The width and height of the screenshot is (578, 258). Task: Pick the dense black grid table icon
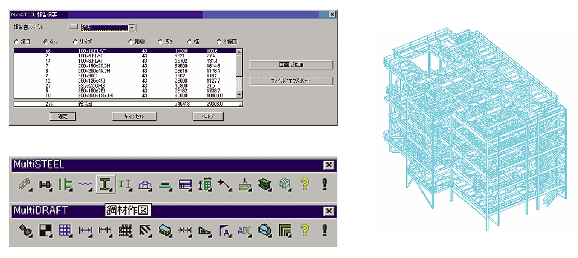pyautogui.click(x=125, y=230)
